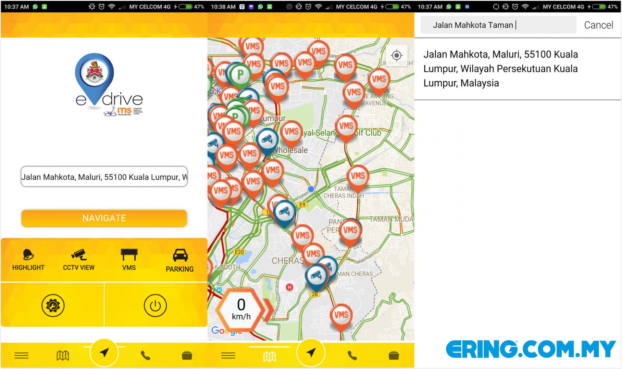
Task: Open hamburger menu on the home screen
Action: (x=21, y=356)
